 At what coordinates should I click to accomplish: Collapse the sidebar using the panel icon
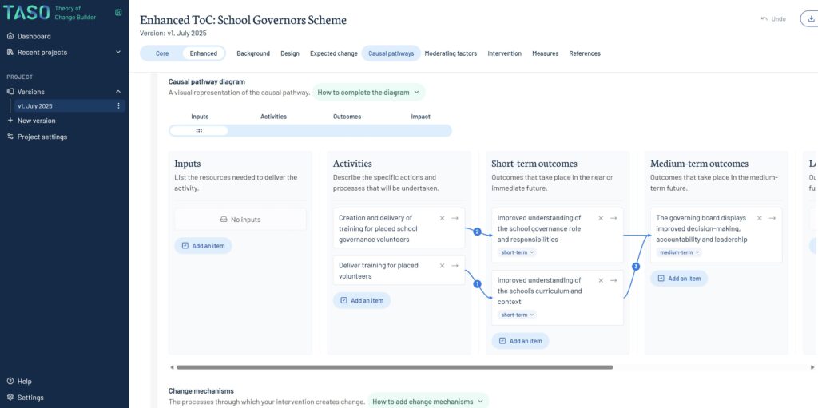pos(118,13)
